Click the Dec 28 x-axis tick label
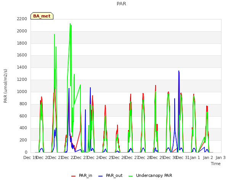Viewport: 244px width, 183px height. coord(144,157)
